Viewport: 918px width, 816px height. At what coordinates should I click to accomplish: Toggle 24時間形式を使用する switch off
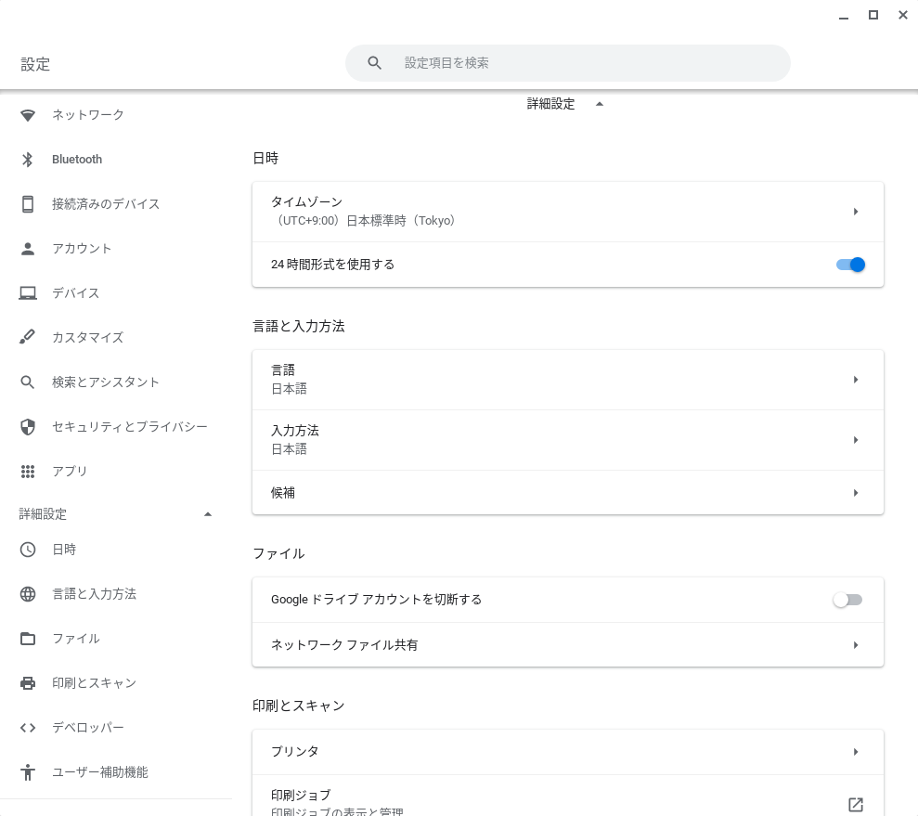coord(850,265)
